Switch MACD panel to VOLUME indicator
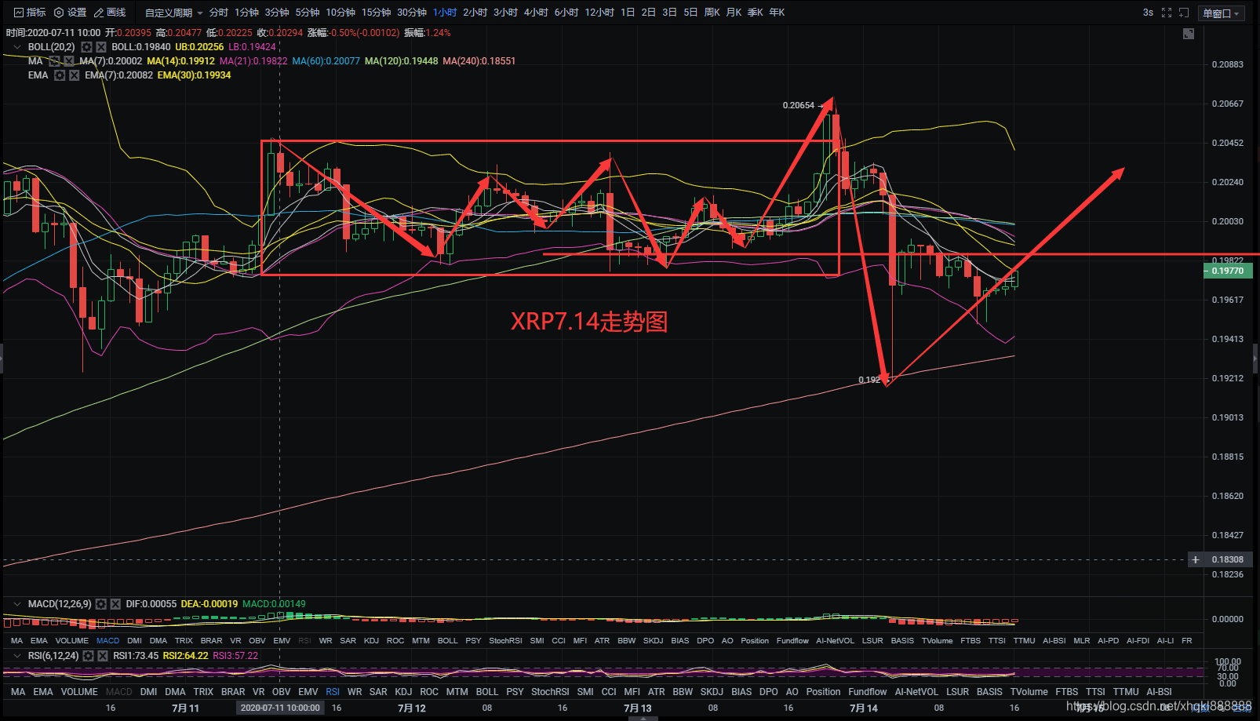 (72, 641)
